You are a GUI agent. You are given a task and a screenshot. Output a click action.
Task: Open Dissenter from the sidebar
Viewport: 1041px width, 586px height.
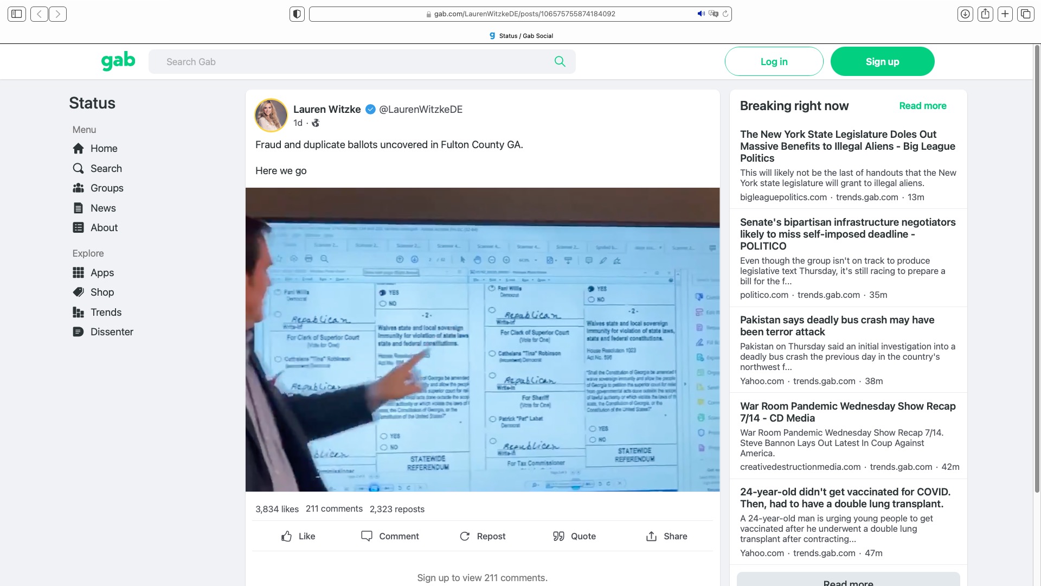tap(111, 332)
